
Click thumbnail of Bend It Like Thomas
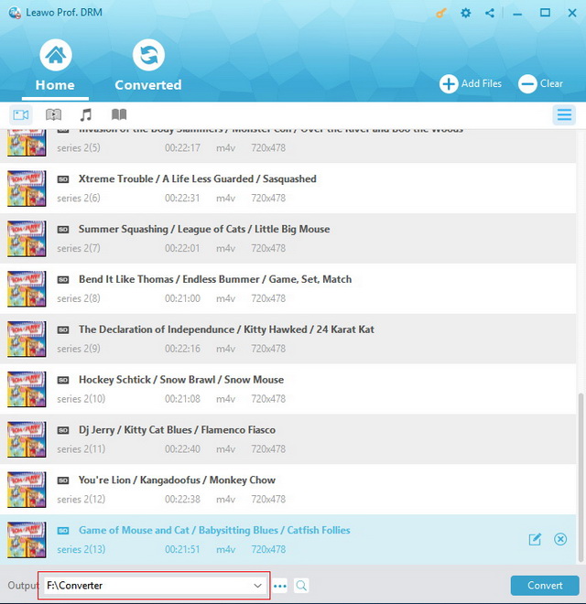(x=27, y=289)
